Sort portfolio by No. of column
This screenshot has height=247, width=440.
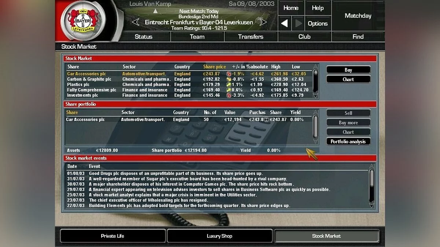coord(210,112)
